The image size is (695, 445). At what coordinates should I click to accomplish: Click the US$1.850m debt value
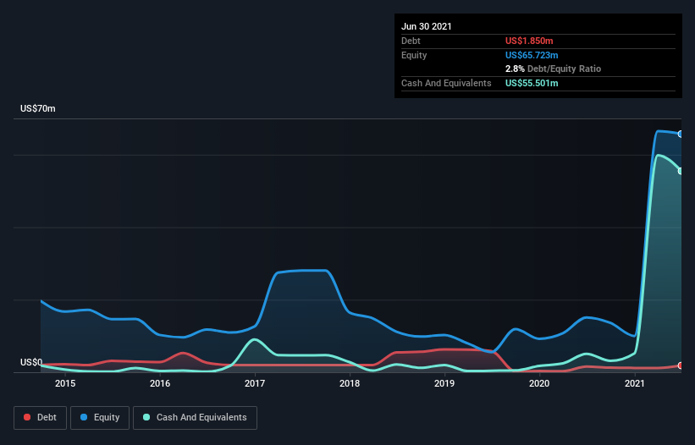click(x=529, y=41)
